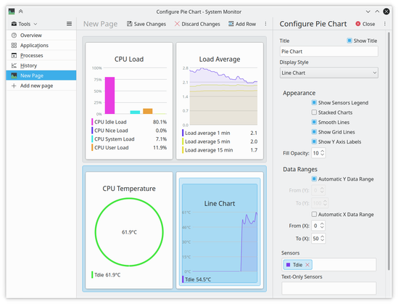Image resolution: width=398 pixels, height=304 pixels.
Task: Enable the Stacked Charts checkbox
Action: click(x=314, y=112)
